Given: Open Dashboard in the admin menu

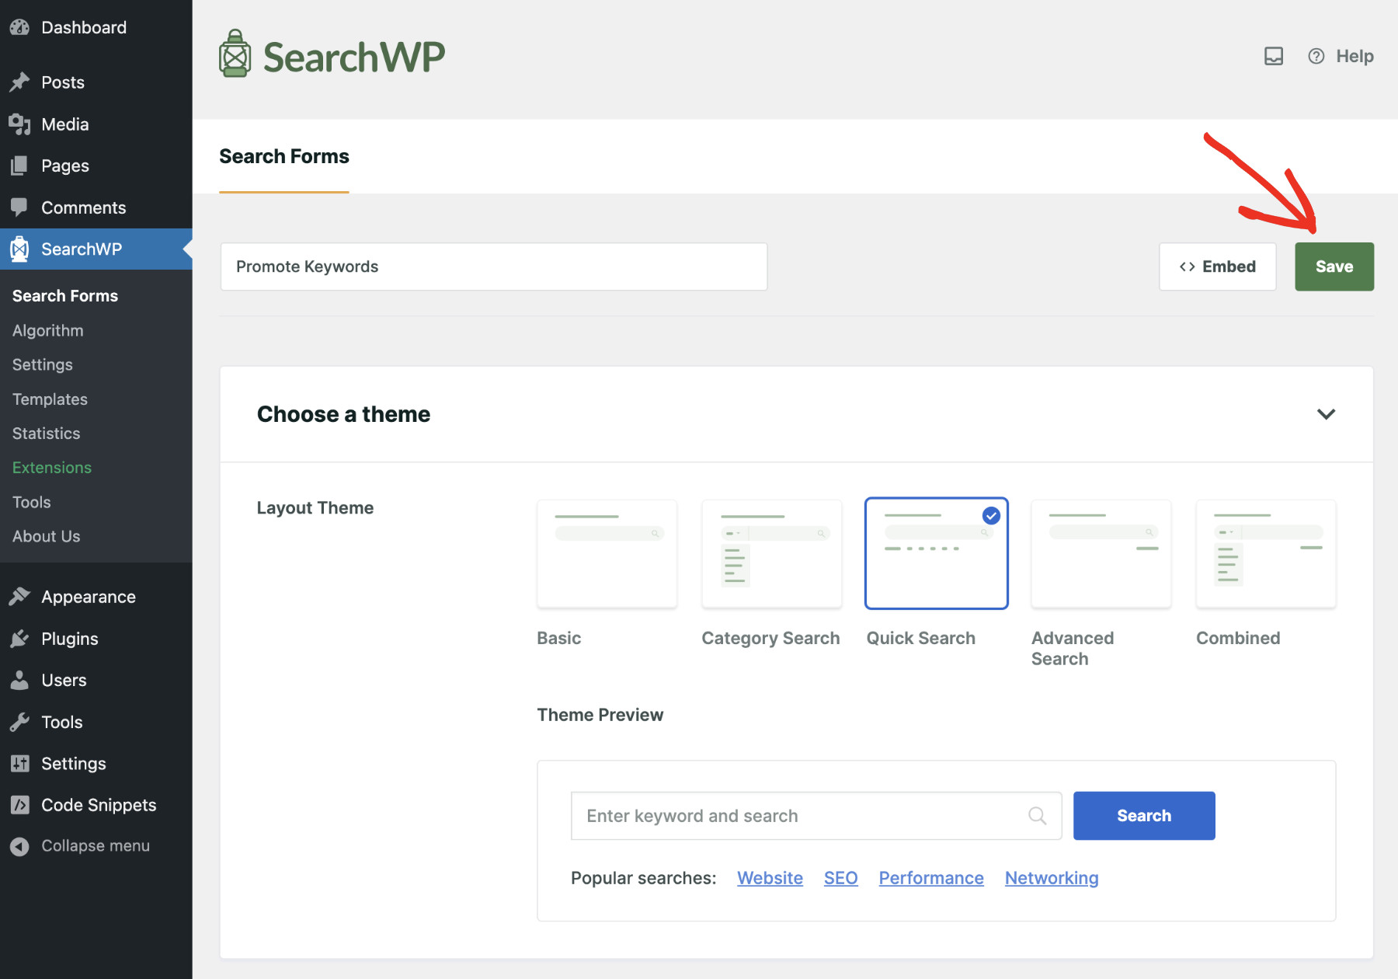Looking at the screenshot, I should (x=84, y=27).
